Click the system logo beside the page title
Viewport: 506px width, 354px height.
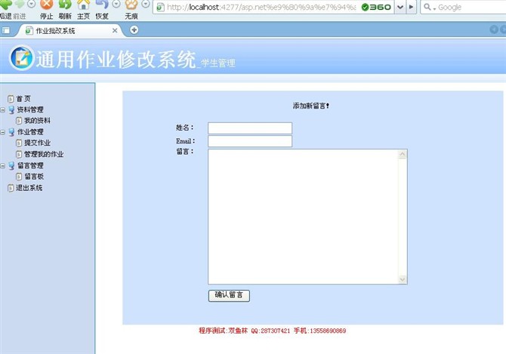[21, 58]
